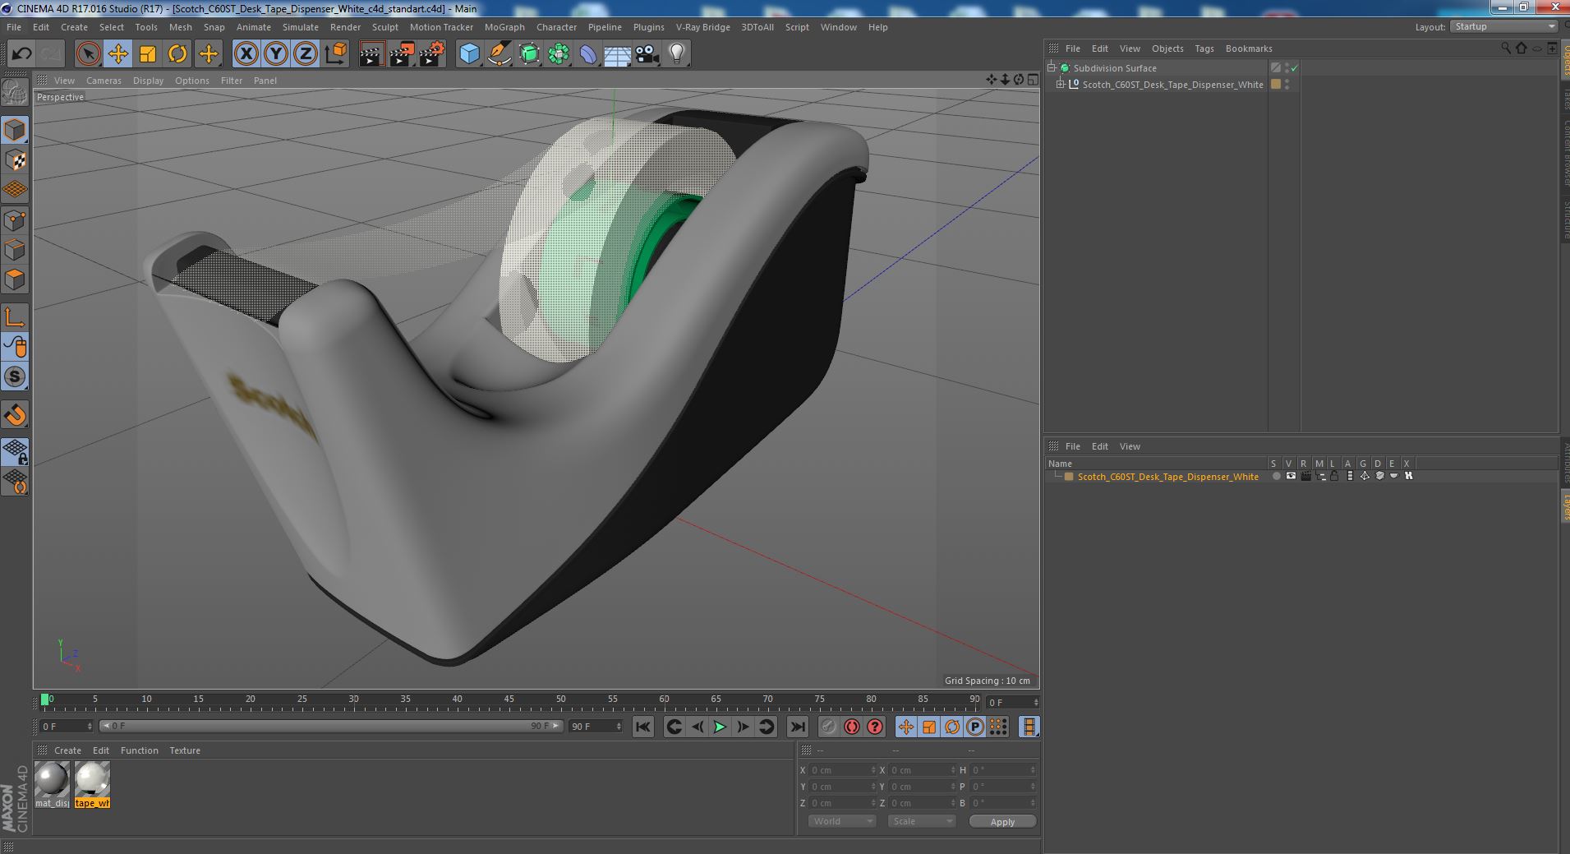Image resolution: width=1570 pixels, height=854 pixels.
Task: Click the Object Manager search icon
Action: [1505, 48]
